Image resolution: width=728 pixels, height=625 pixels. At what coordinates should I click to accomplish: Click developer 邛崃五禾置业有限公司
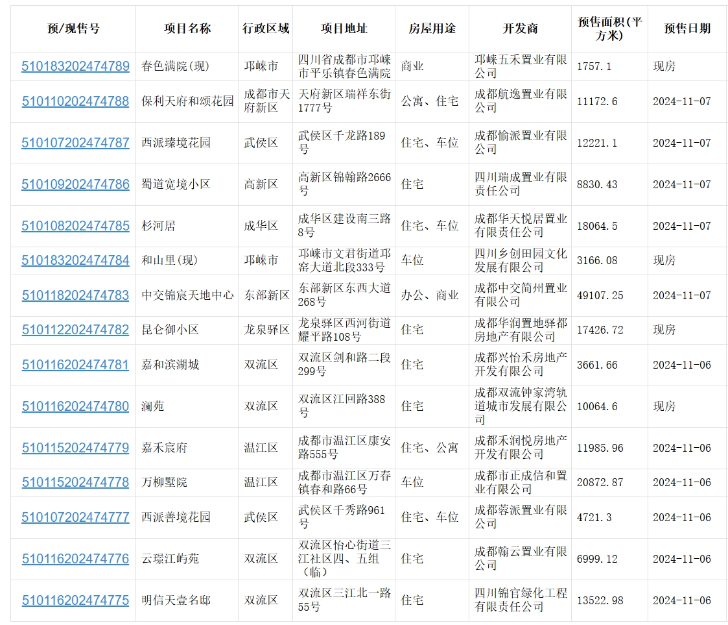click(521, 66)
